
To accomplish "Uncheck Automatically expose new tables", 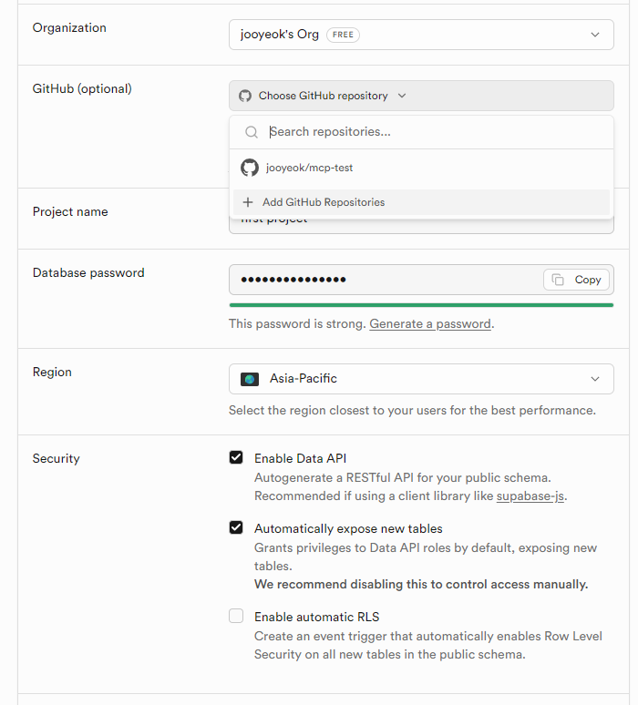I will (x=236, y=527).
